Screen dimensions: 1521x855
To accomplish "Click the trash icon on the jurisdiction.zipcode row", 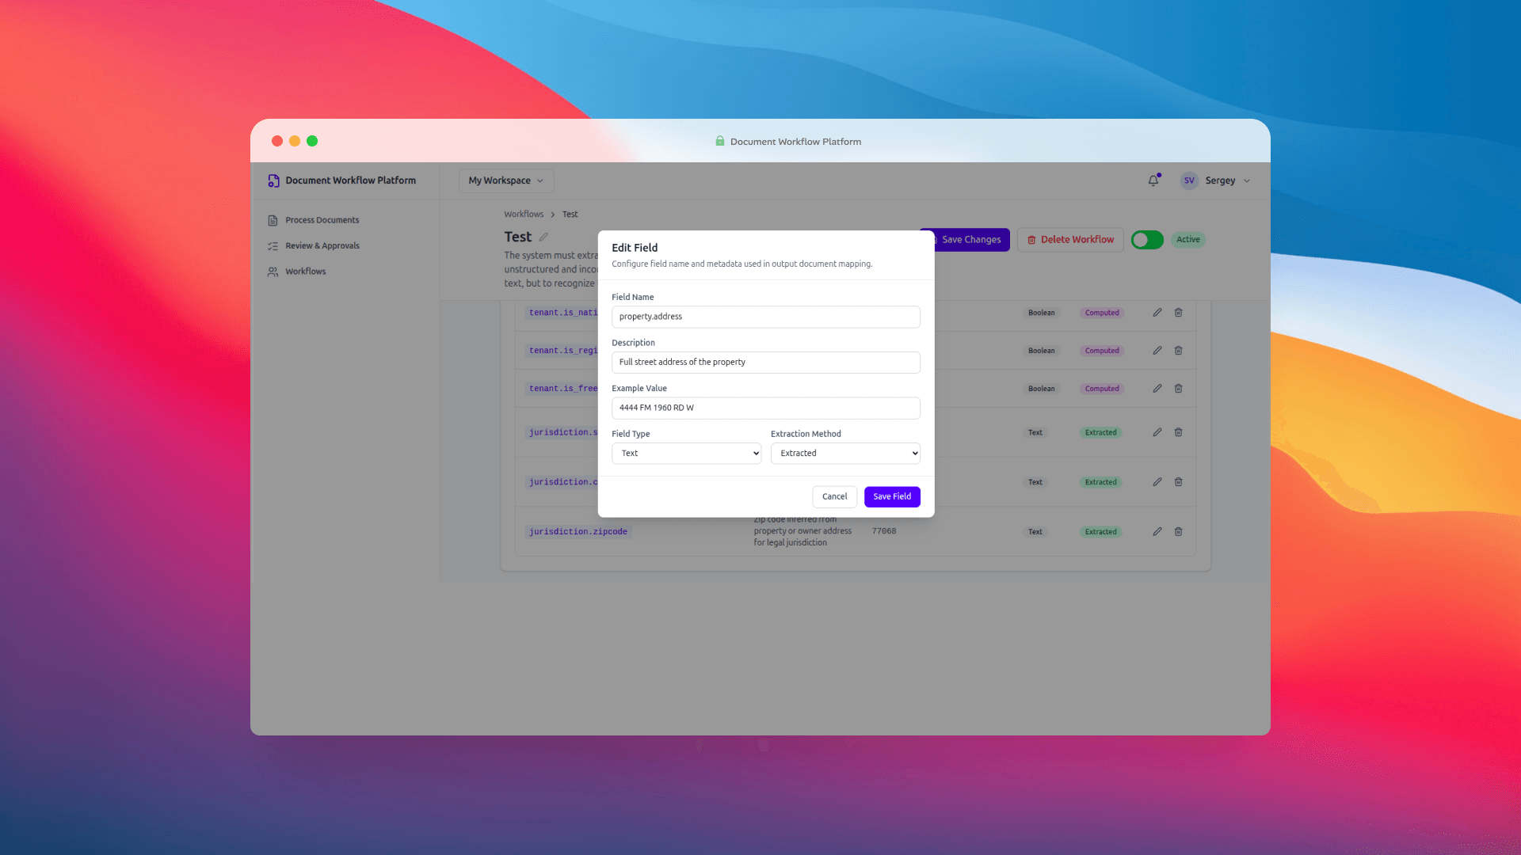I will (1178, 531).
